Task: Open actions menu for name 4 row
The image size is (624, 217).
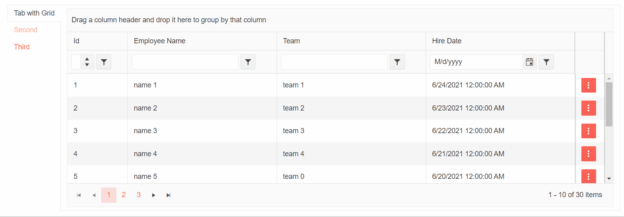Action: click(588, 154)
